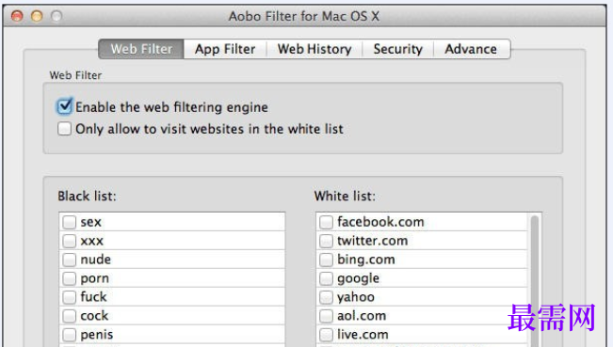This screenshot has height=347, width=613.
Task: Tick aol.com in the white list
Action: pos(326,316)
